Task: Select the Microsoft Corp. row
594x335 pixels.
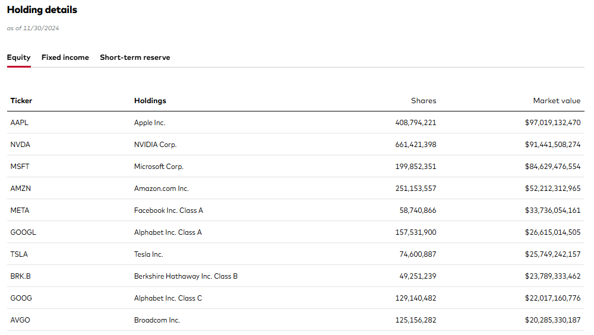Action: (295, 167)
